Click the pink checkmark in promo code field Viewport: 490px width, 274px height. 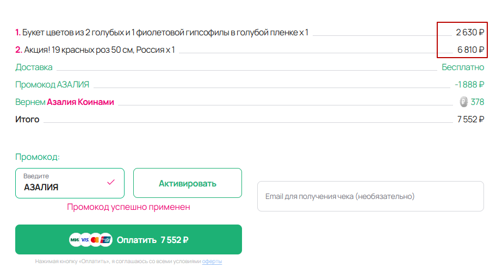pos(111,182)
